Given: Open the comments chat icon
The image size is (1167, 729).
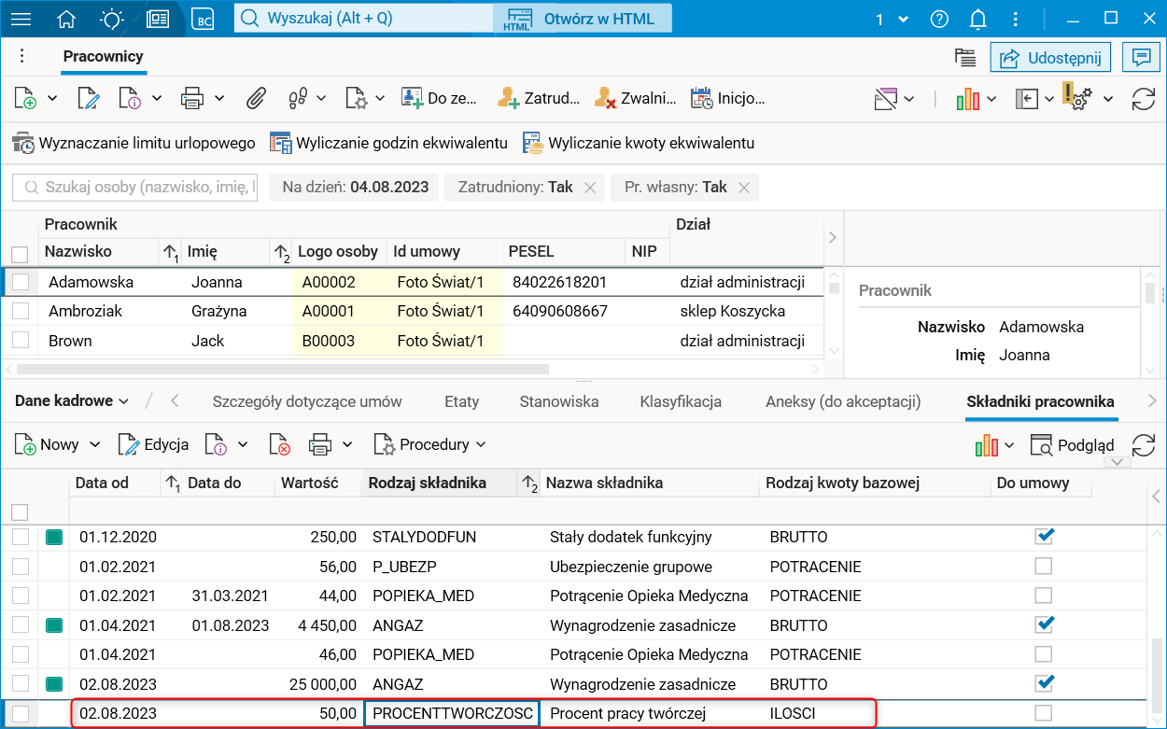Looking at the screenshot, I should (1140, 58).
